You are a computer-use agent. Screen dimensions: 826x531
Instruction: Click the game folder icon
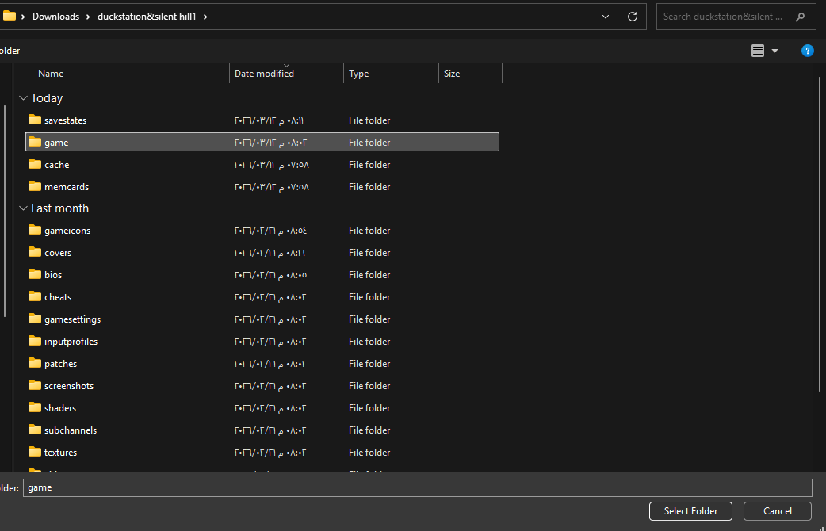(x=35, y=142)
